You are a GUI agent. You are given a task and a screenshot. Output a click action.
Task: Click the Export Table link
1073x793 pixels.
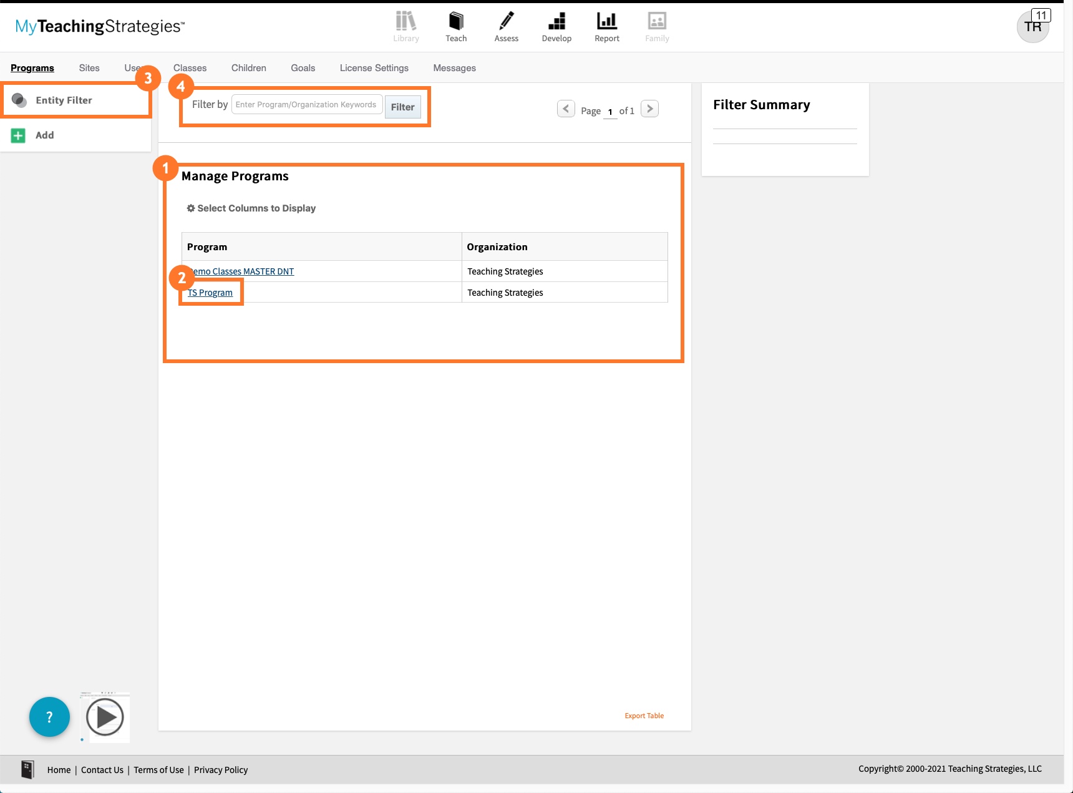[644, 716]
